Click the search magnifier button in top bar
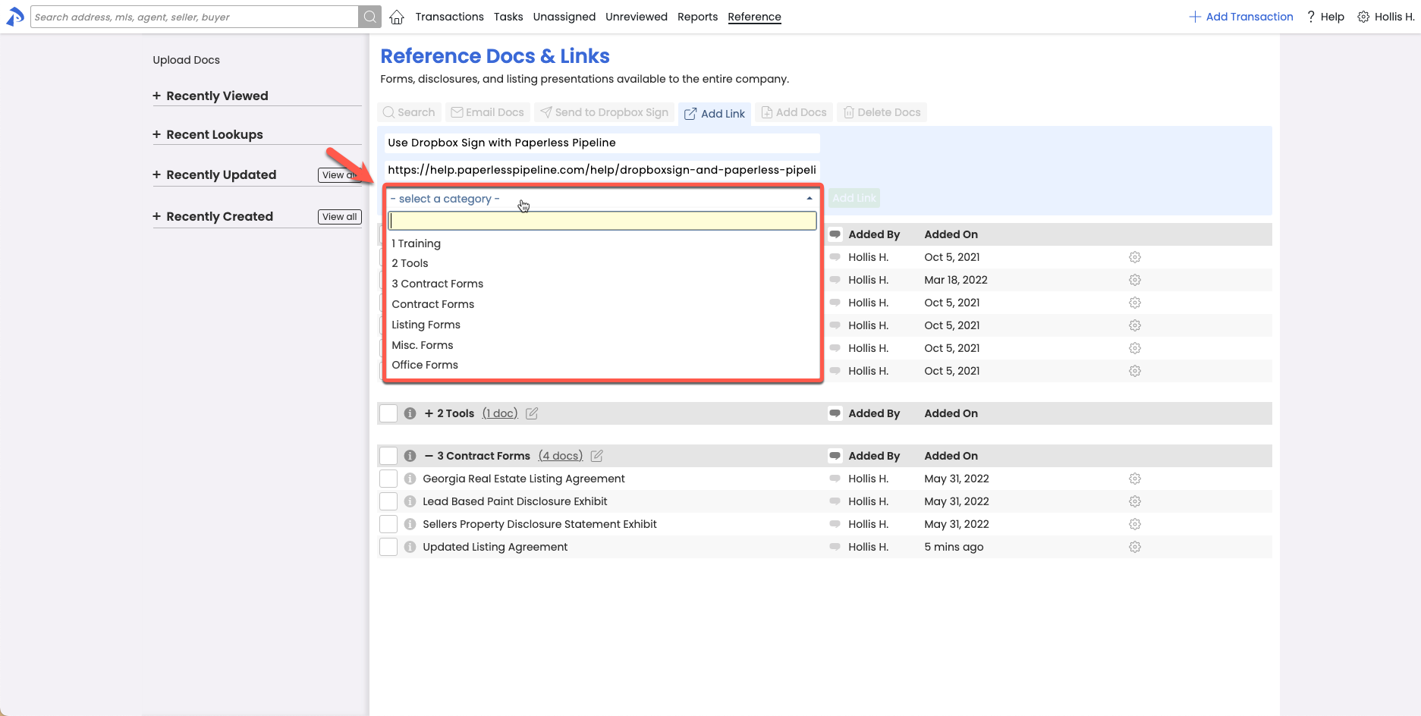 pyautogui.click(x=369, y=17)
